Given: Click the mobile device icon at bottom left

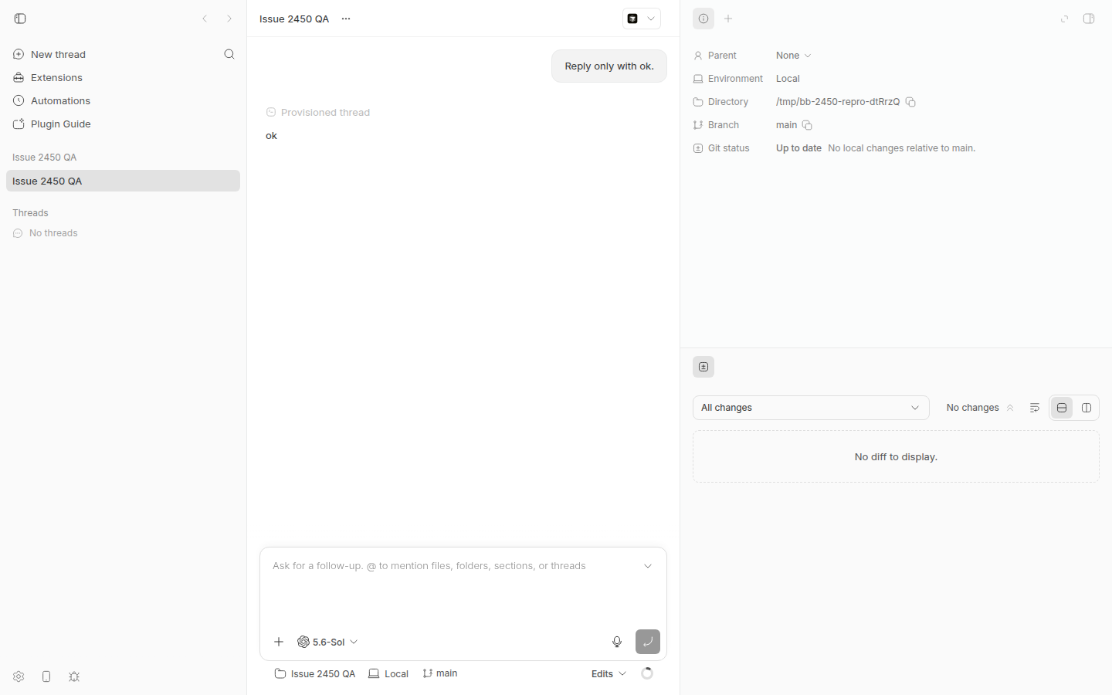Looking at the screenshot, I should point(46,676).
